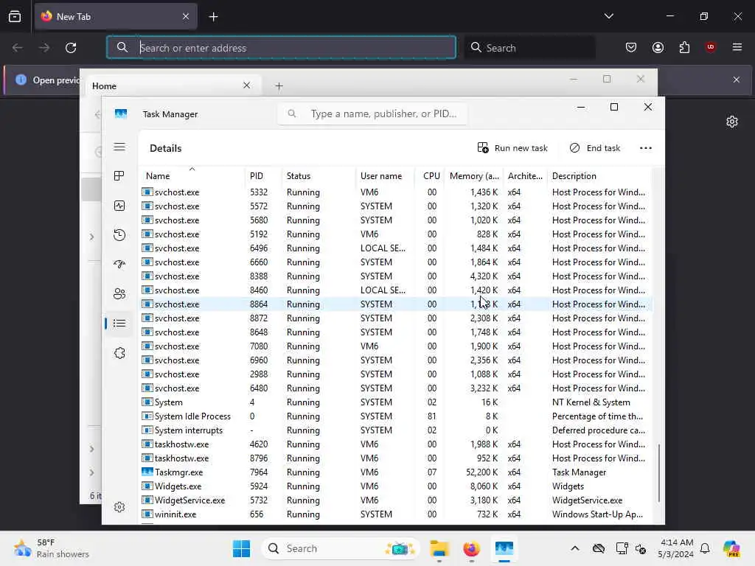This screenshot has width=755, height=566.
Task: Open Firefox Firefox View icon
Action: pyautogui.click(x=15, y=16)
